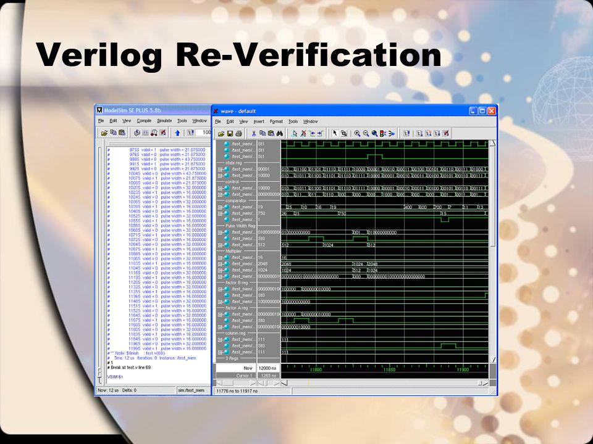The width and height of the screenshot is (593, 444).
Task: Click the 11850 mark on the time ruler
Action: point(389,369)
